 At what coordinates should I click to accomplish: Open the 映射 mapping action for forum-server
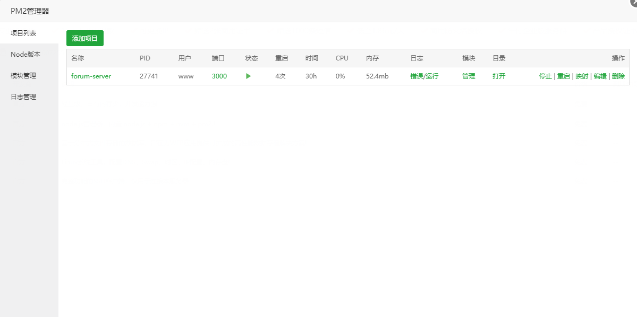pyautogui.click(x=581, y=76)
